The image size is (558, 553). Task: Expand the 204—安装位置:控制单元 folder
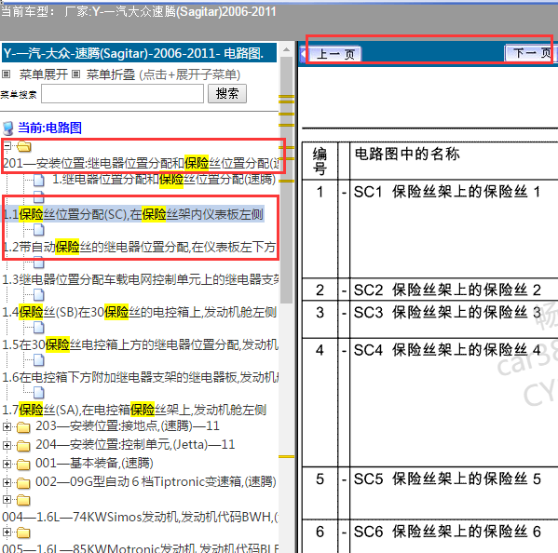(x=7, y=445)
